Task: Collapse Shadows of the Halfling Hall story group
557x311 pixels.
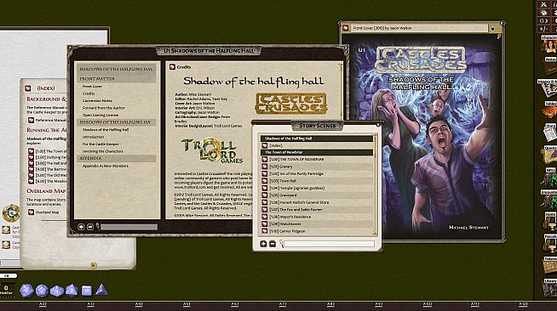Action: click(x=317, y=139)
